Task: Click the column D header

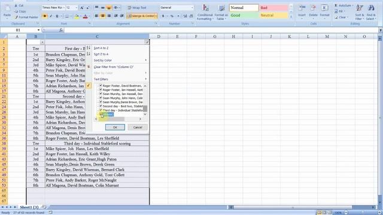Action: point(159,36)
